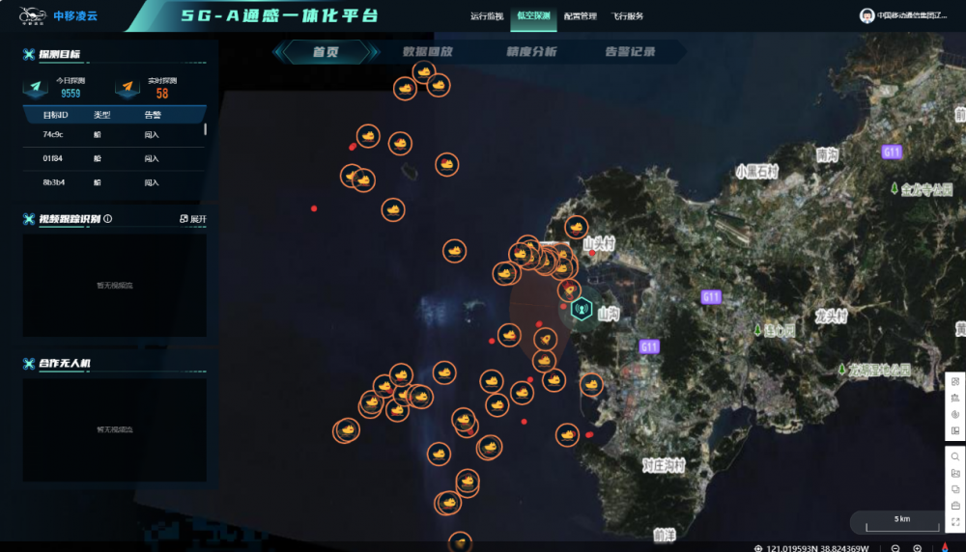The height and width of the screenshot is (552, 966).
Task: Expand the 视频跟踪识别 panel with 展开
Action: click(193, 219)
